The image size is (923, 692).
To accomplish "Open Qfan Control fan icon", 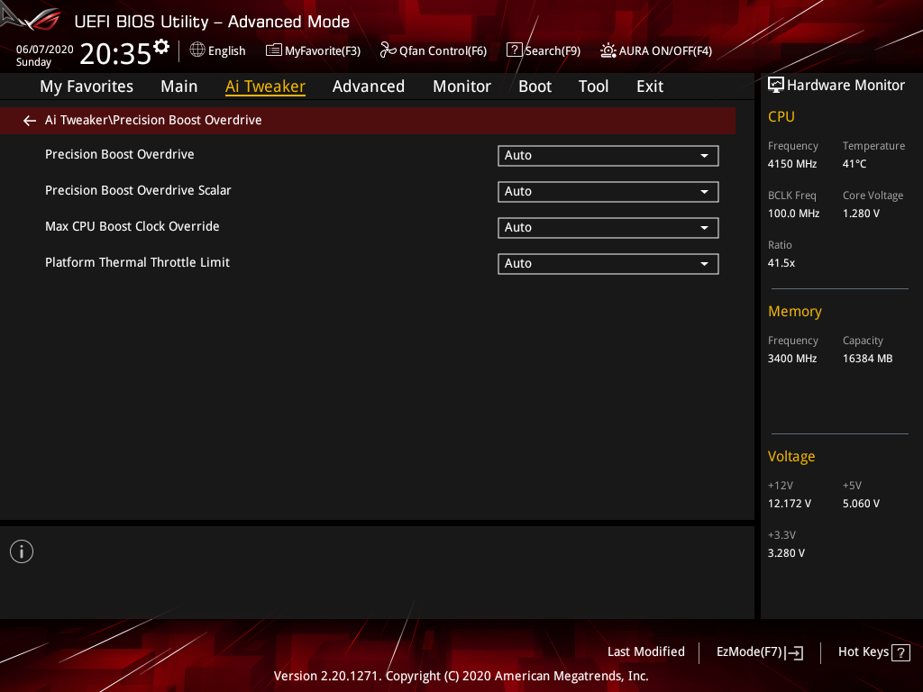I will [388, 50].
